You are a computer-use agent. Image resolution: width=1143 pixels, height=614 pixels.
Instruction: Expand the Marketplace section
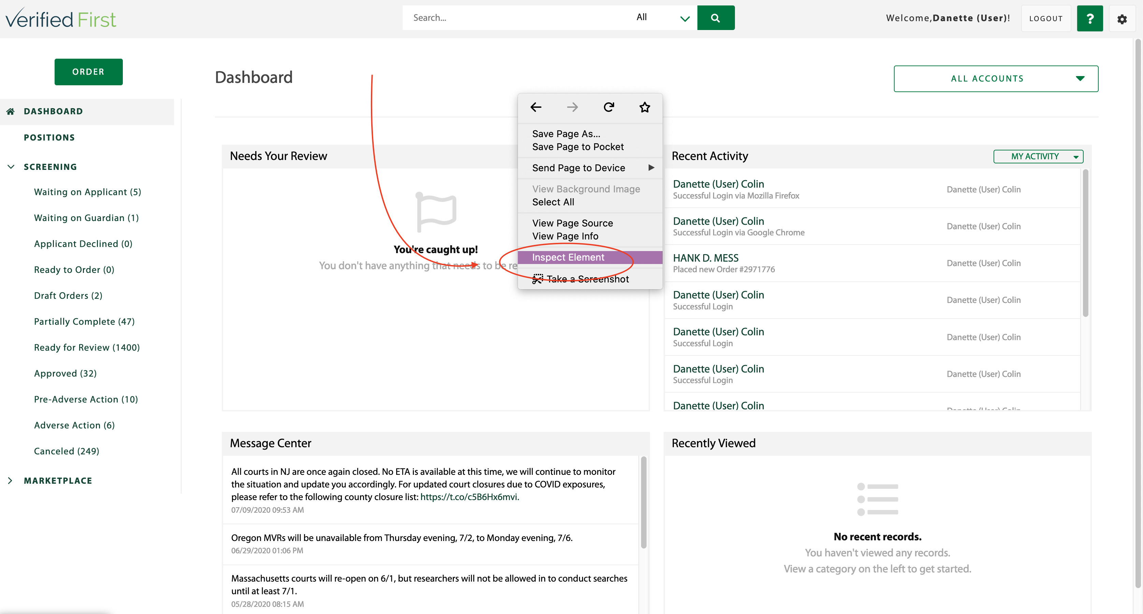pyautogui.click(x=10, y=481)
